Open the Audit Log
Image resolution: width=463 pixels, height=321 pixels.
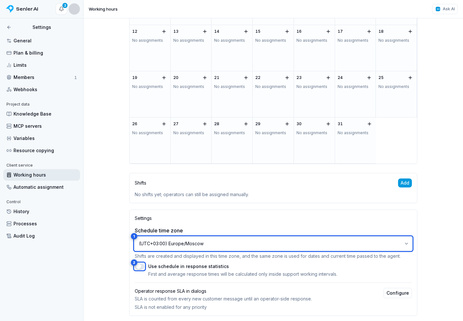pos(42,236)
